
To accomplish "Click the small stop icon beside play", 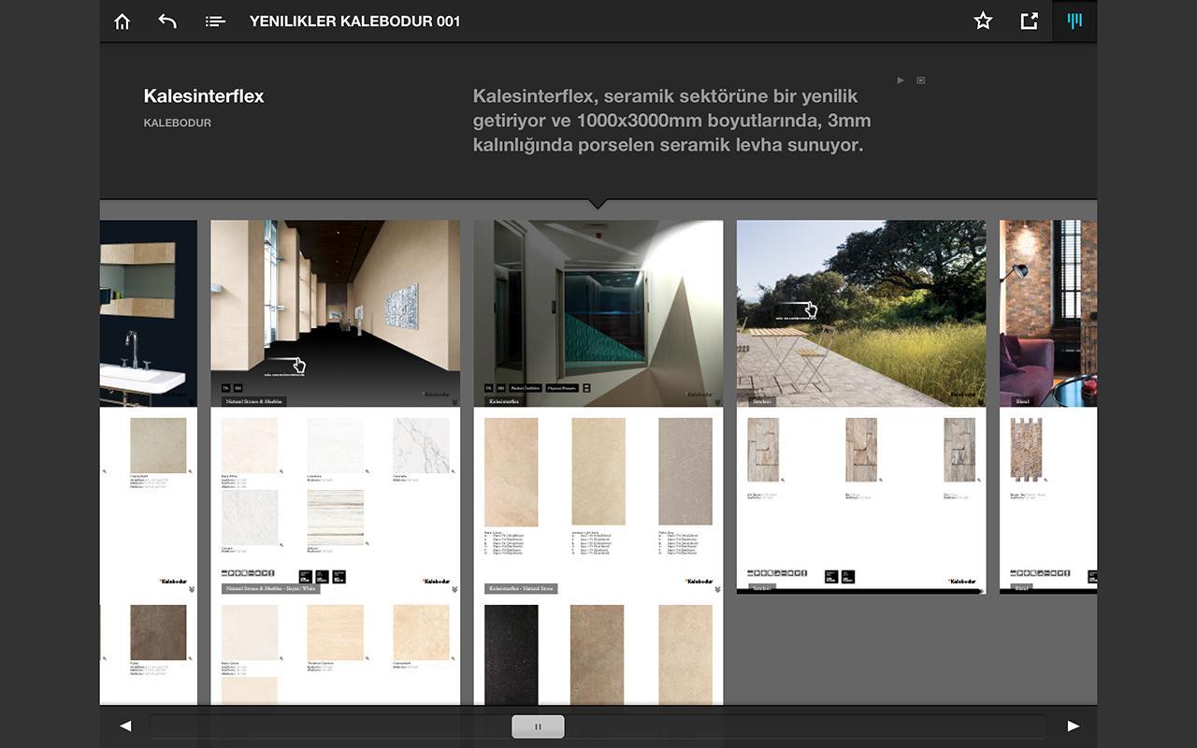I will [x=921, y=80].
